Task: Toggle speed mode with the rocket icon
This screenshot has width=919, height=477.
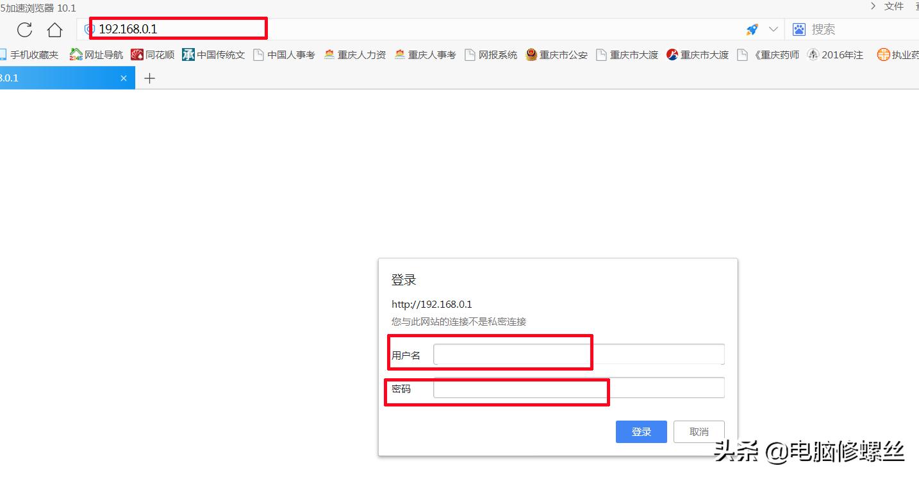Action: [x=751, y=29]
